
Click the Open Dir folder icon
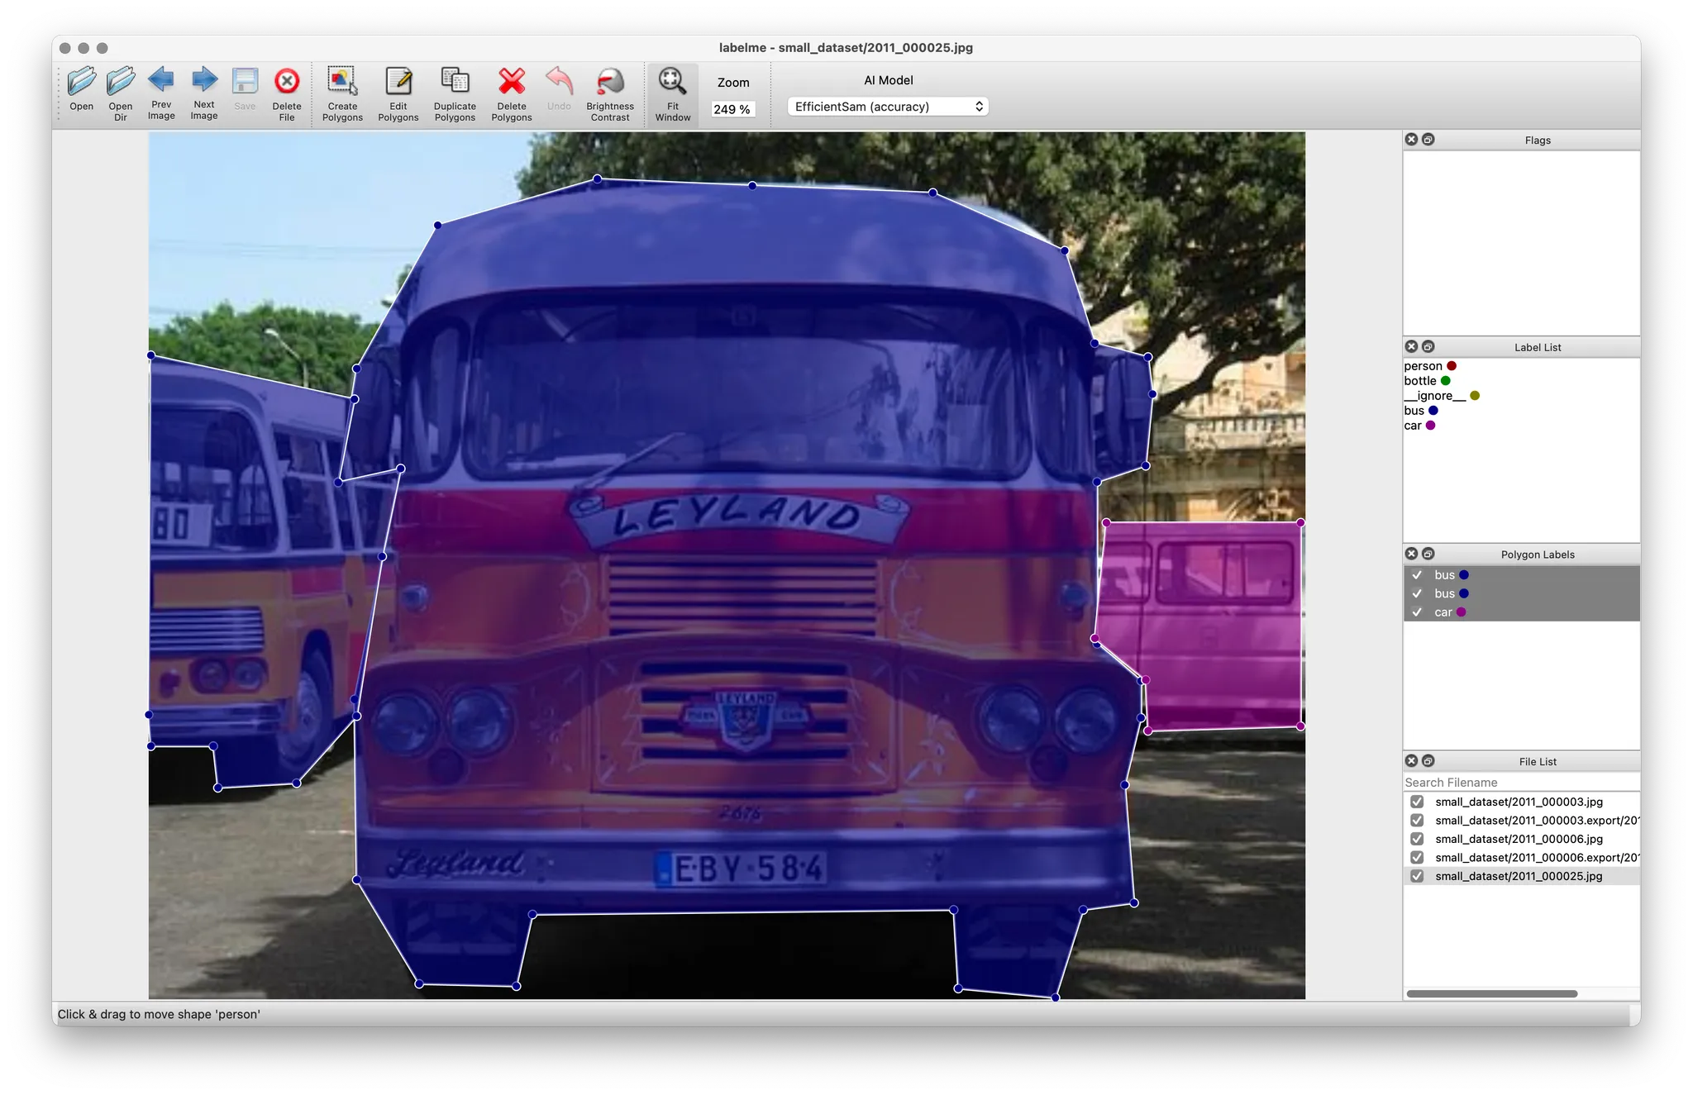[x=121, y=82]
